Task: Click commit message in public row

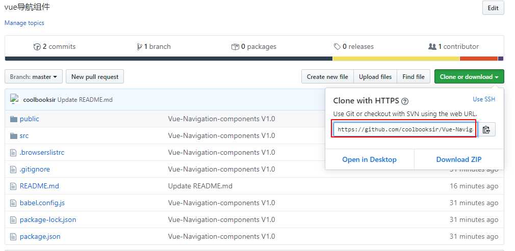Action: (221, 119)
